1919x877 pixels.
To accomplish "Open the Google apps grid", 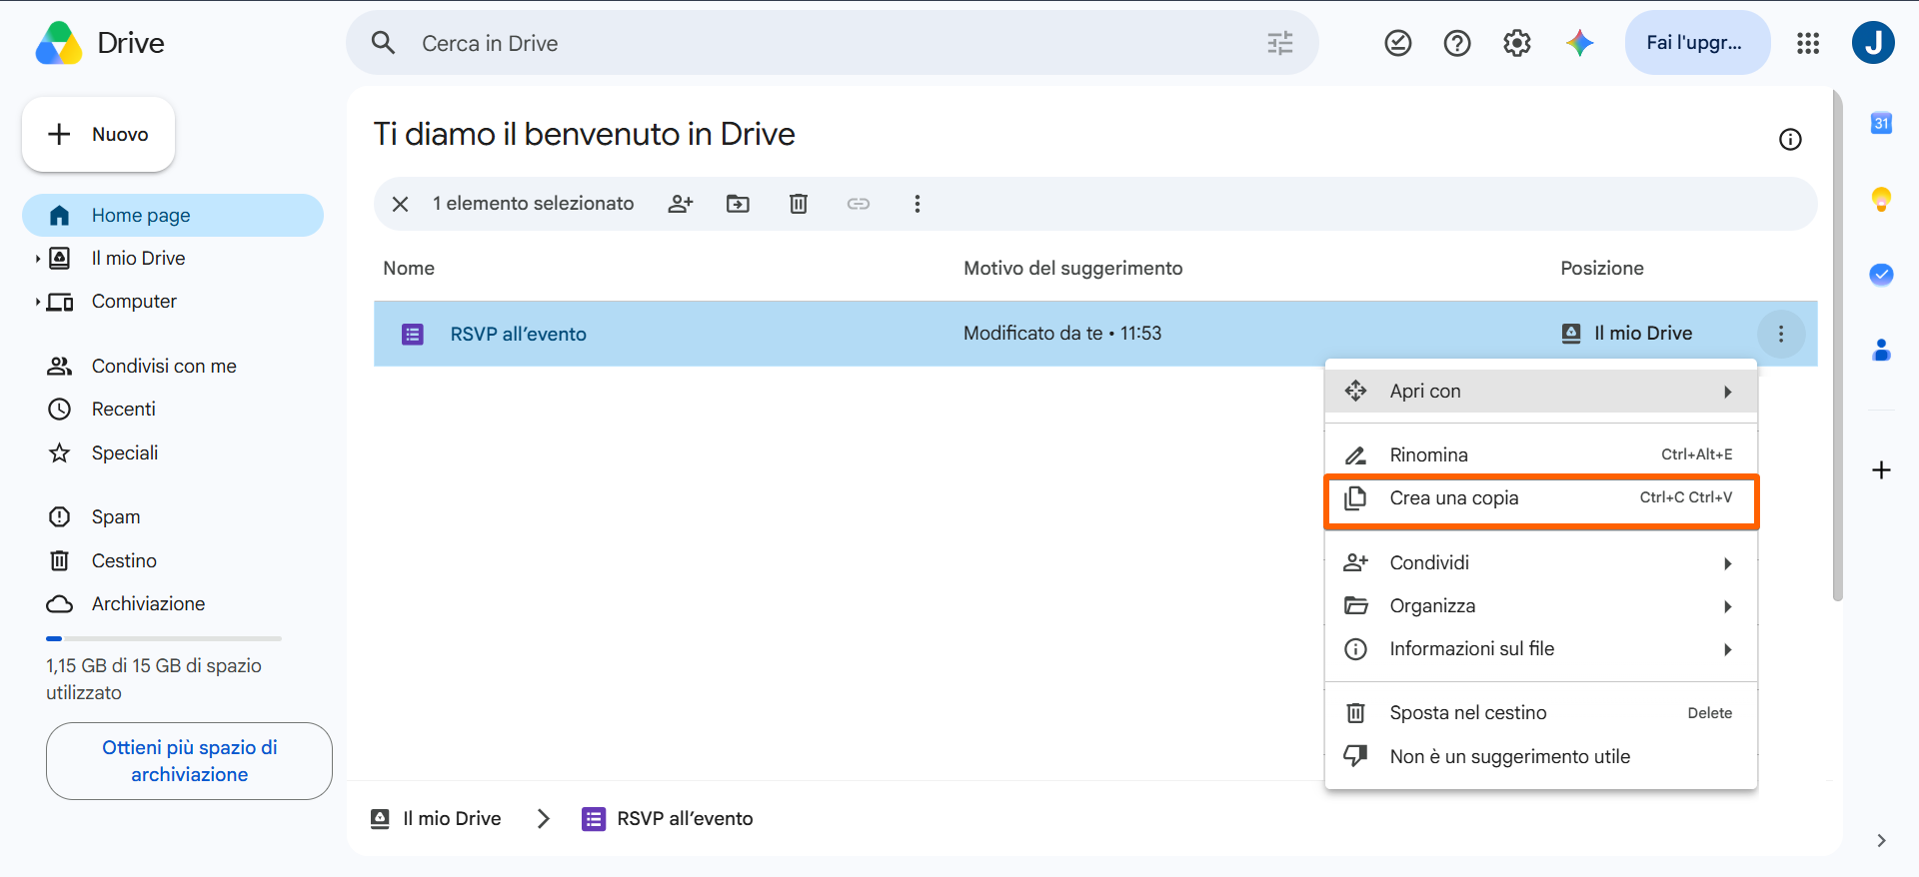I will point(1807,43).
